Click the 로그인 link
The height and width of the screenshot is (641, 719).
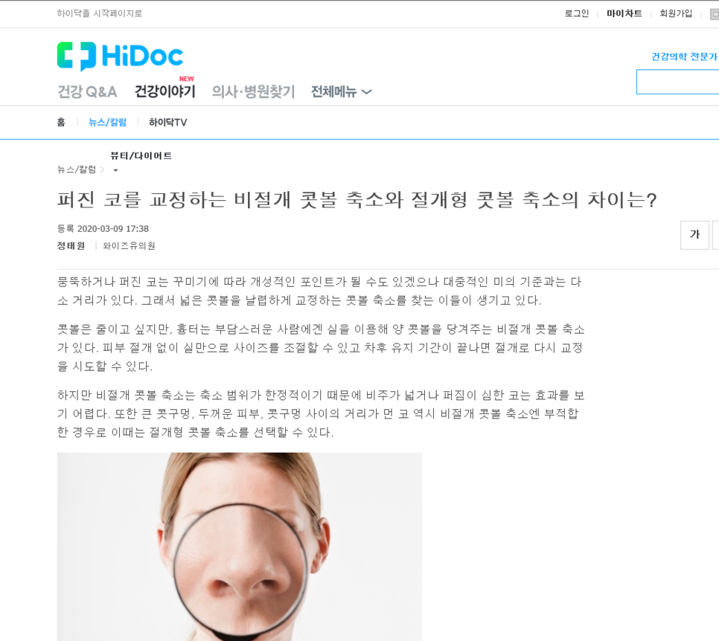click(x=576, y=13)
